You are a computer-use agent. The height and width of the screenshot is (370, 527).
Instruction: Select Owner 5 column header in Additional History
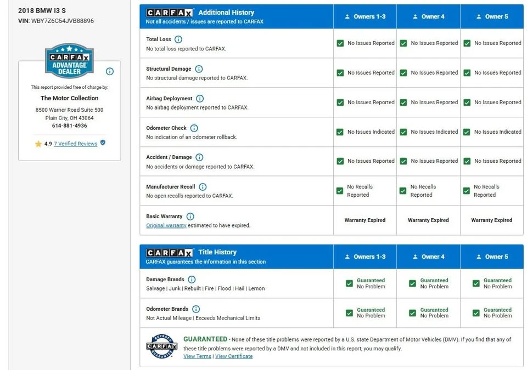[492, 16]
